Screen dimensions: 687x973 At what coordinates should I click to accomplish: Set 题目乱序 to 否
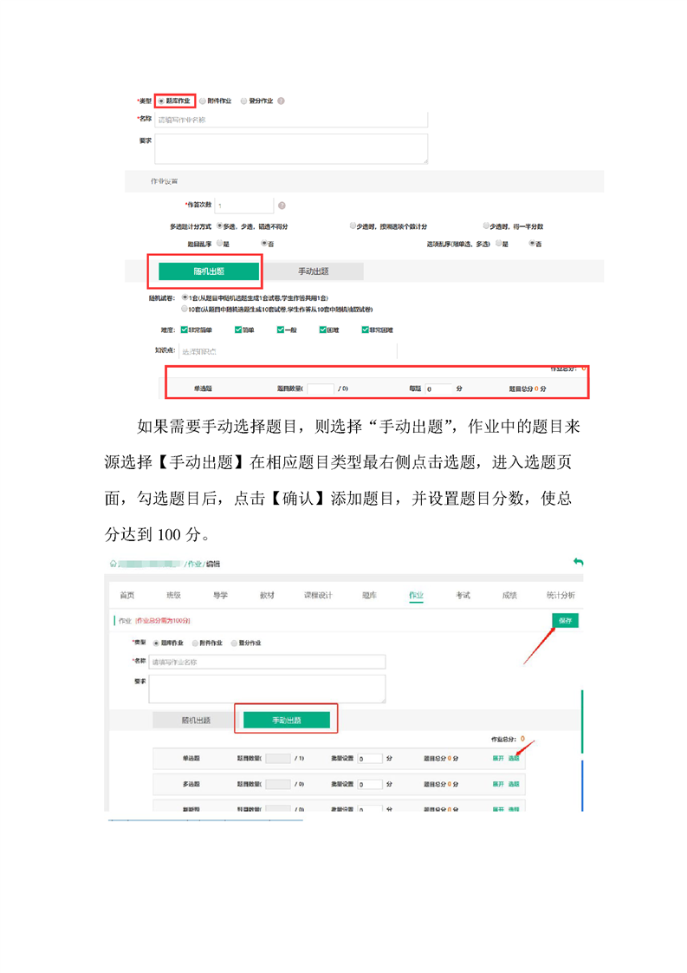coord(263,243)
